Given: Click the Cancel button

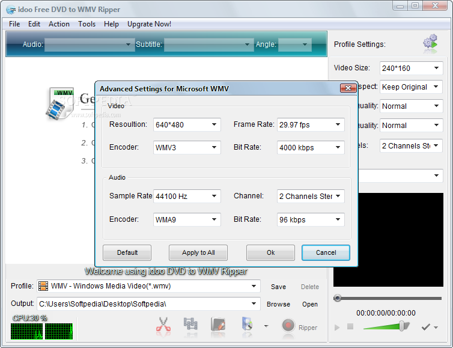Looking at the screenshot, I should pos(326,252).
